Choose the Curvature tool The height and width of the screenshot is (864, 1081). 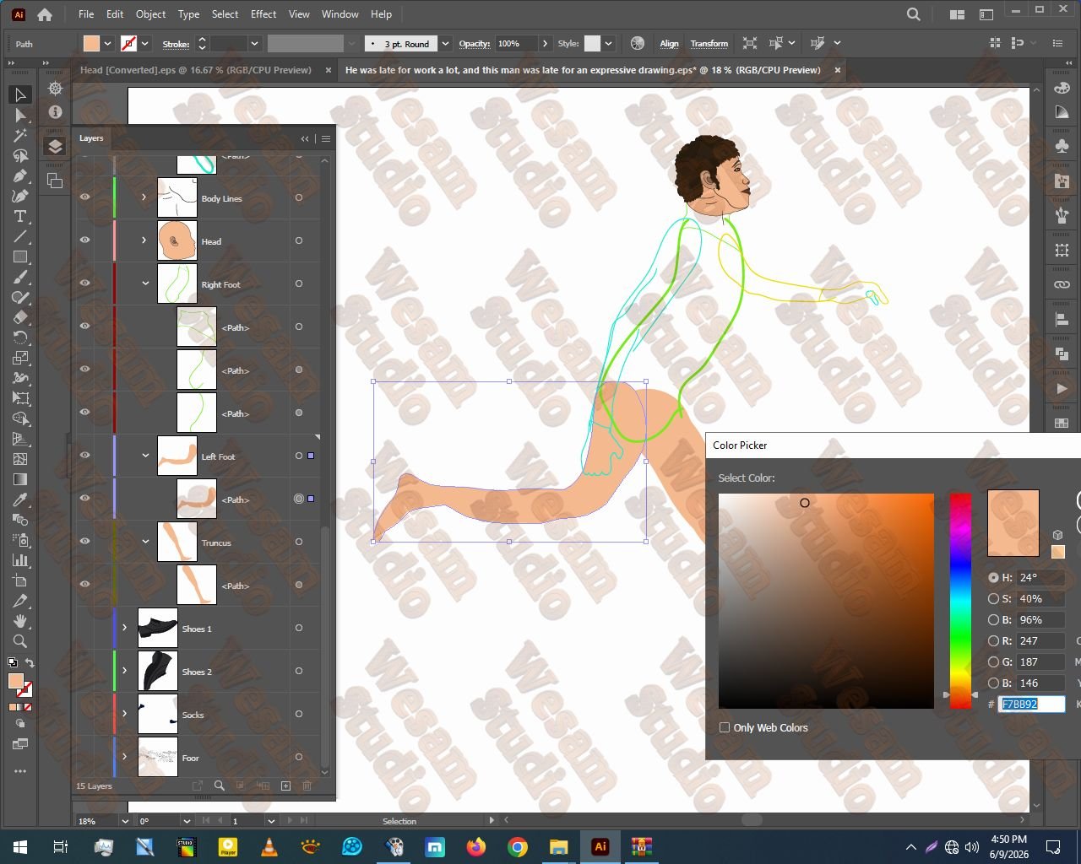point(20,196)
